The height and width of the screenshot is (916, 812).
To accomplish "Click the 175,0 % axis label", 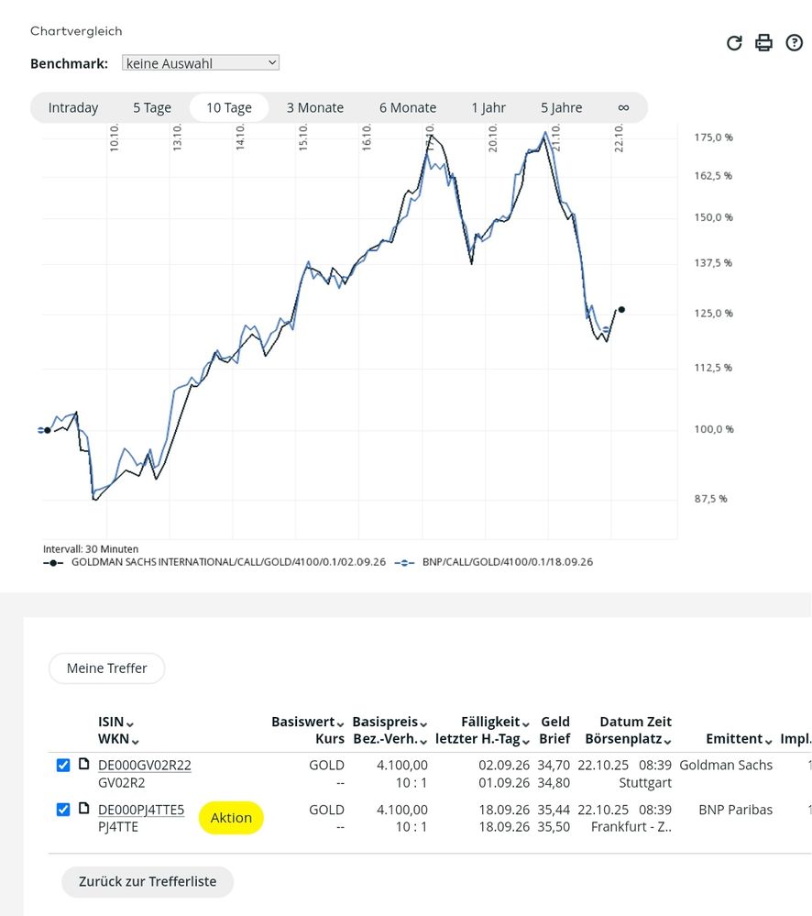I will [713, 138].
